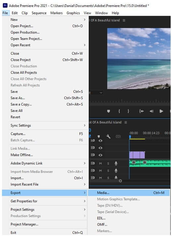Click the Mark In bracket icon

pyautogui.click(x=119, y=111)
